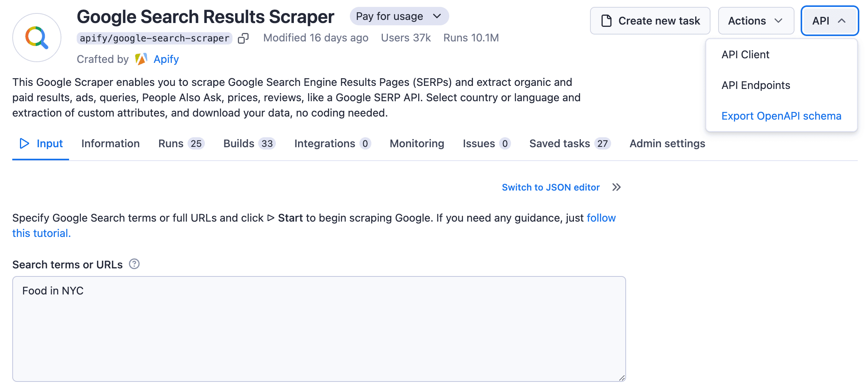Click the Google Search Scraper actor logo
Viewport: 867px width, 388px height.
click(36, 37)
